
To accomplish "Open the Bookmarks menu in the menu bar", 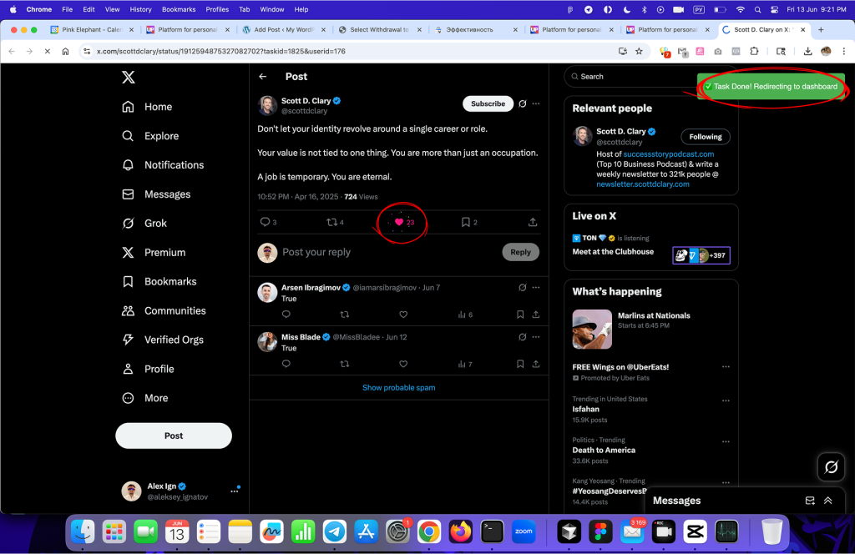I will [x=179, y=9].
